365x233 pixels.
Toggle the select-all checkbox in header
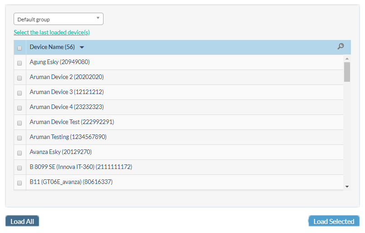click(20, 48)
